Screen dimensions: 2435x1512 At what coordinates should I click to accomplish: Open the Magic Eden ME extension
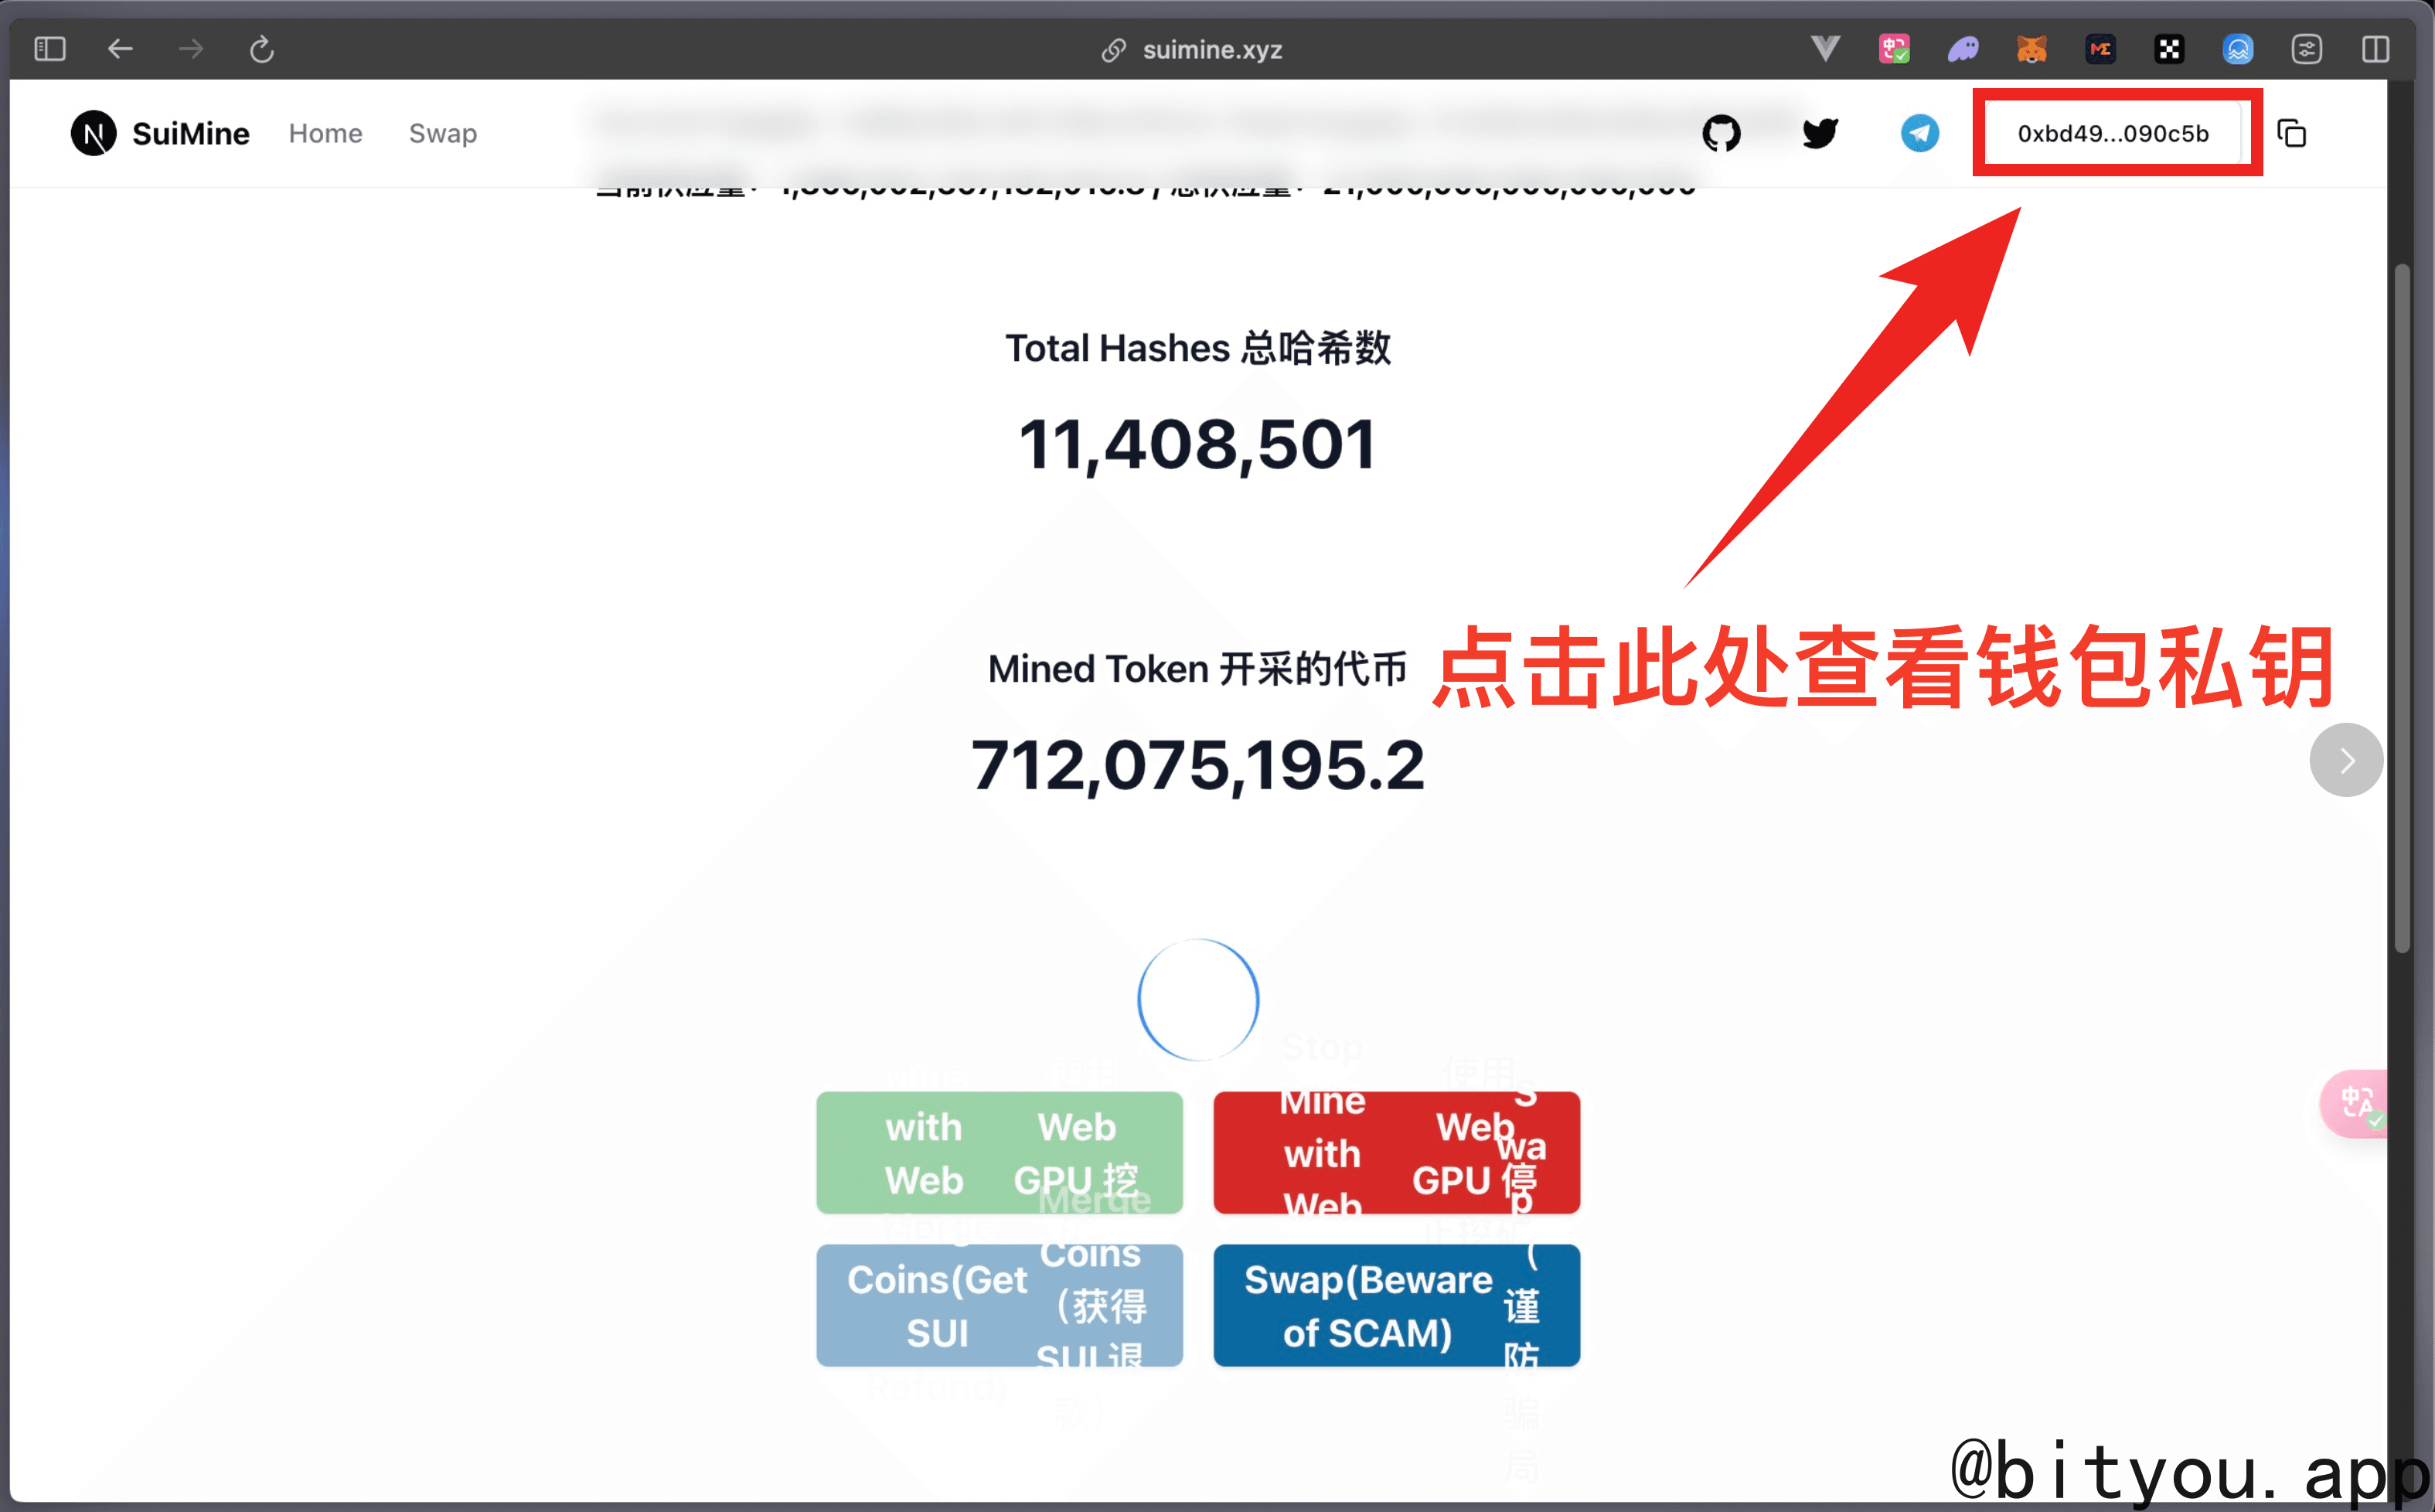coord(2100,48)
